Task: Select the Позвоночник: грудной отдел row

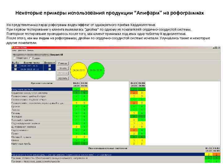Action: pyautogui.click(x=42, y=100)
